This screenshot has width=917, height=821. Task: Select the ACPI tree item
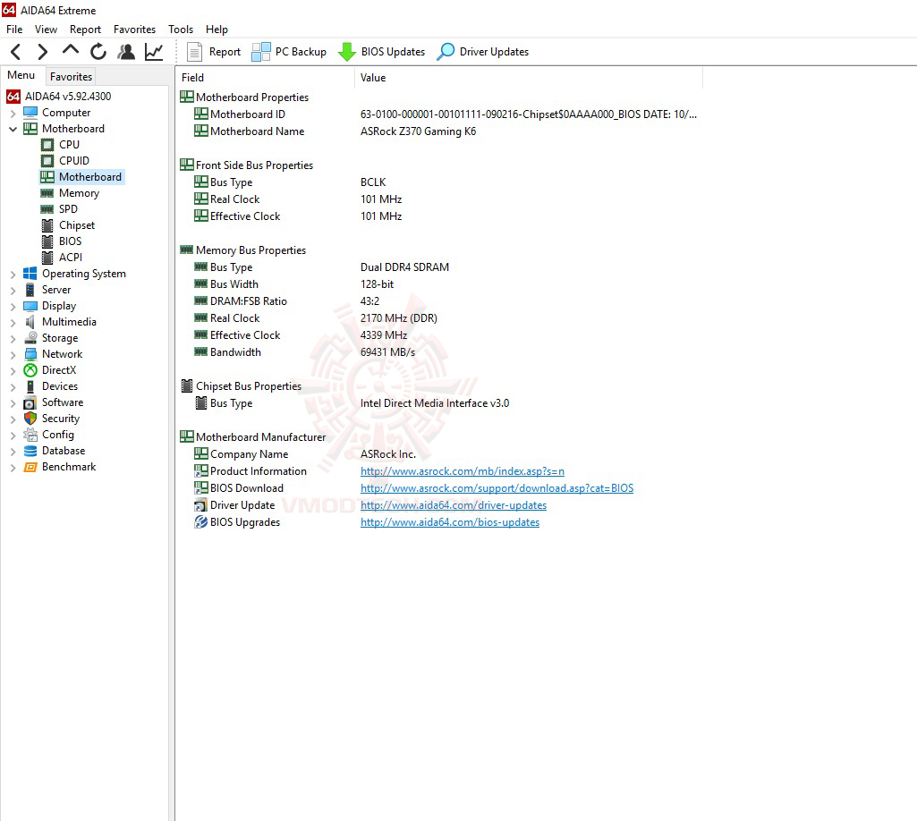70,258
